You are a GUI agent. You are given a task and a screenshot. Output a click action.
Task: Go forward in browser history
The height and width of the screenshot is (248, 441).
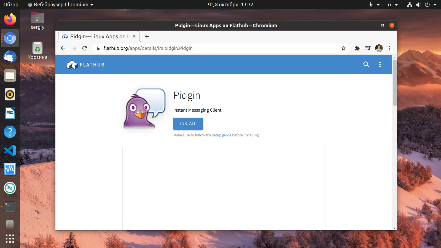74,48
